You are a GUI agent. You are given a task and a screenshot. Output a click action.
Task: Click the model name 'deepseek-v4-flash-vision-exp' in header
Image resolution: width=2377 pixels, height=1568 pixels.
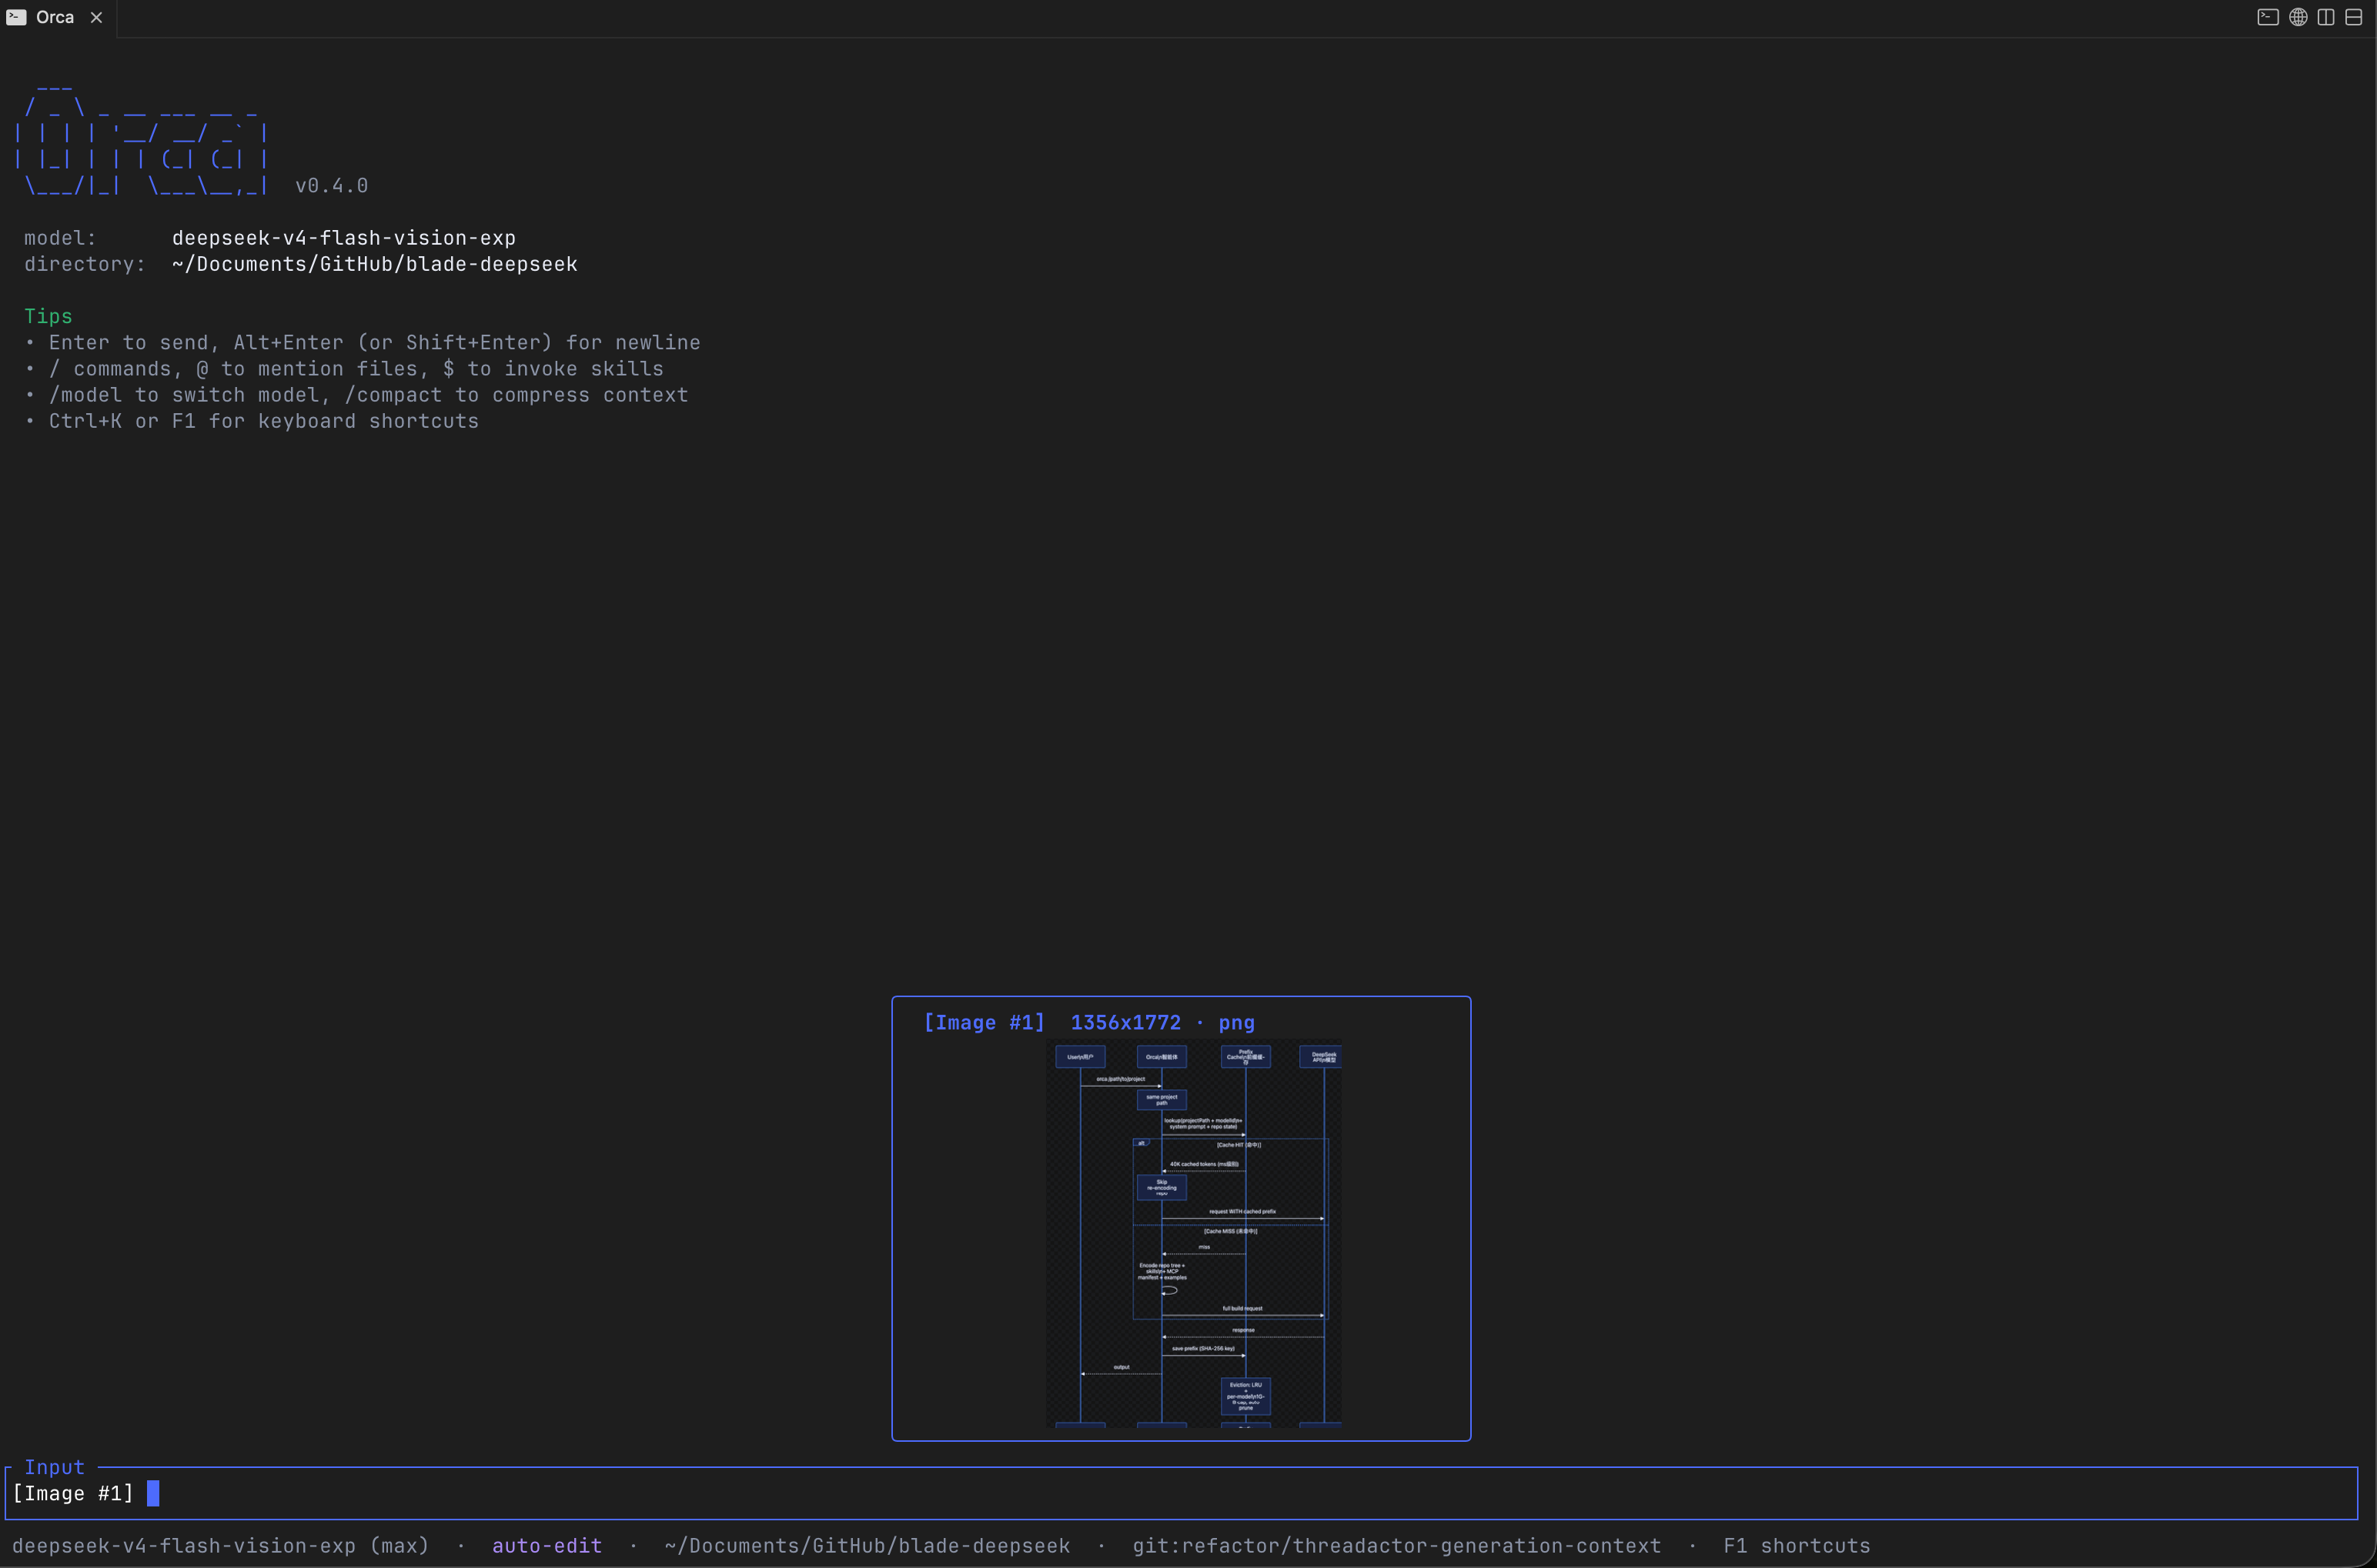343,238
